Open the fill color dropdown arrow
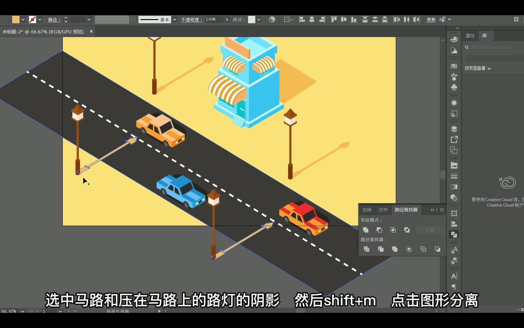This screenshot has width=524, height=328. (x=23, y=19)
